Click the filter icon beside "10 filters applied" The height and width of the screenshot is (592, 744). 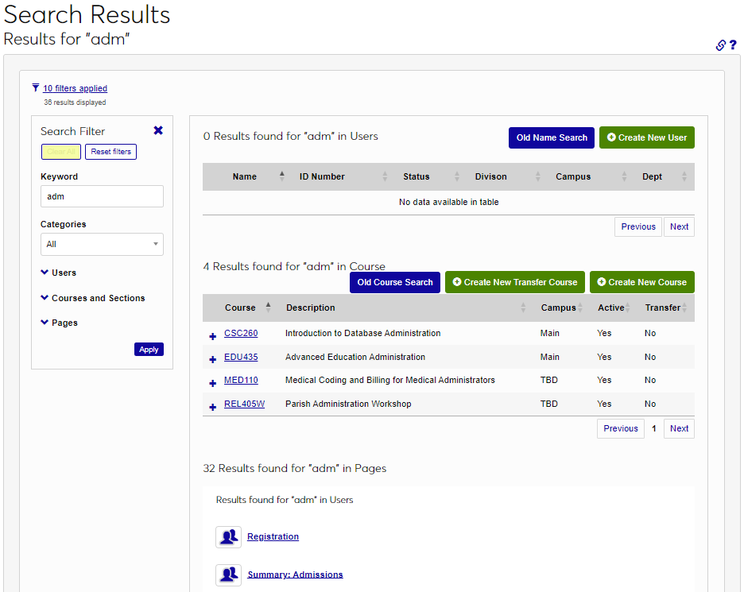pos(35,87)
